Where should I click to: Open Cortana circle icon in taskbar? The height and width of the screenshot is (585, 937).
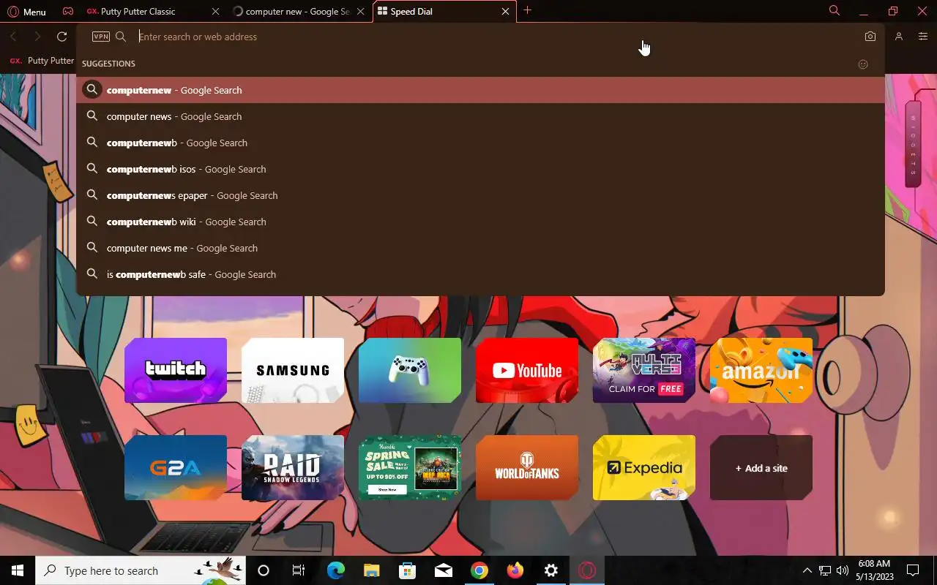click(x=264, y=570)
